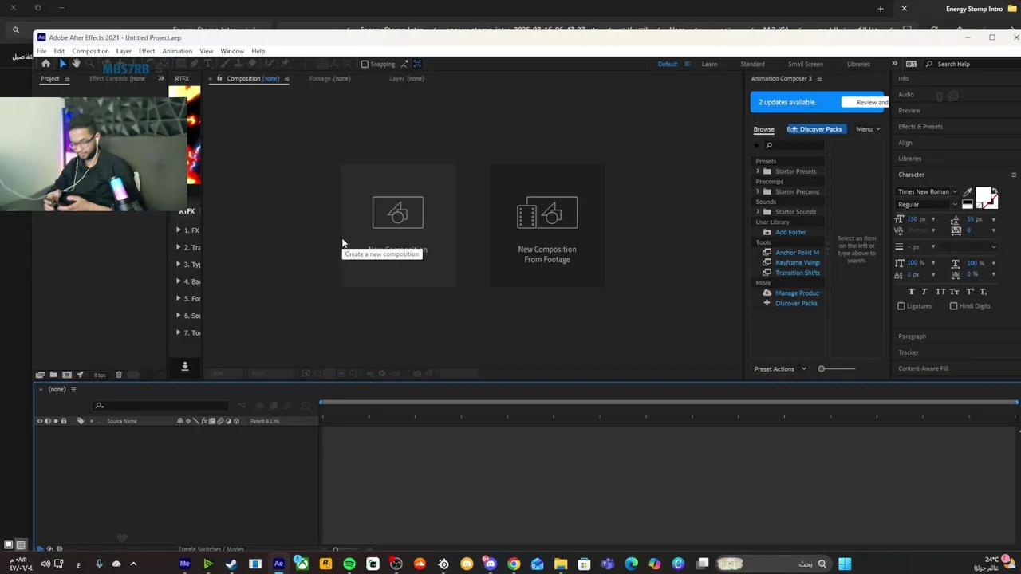This screenshot has width=1021, height=574.
Task: Click the After Effects taskbar icon
Action: tap(278, 564)
